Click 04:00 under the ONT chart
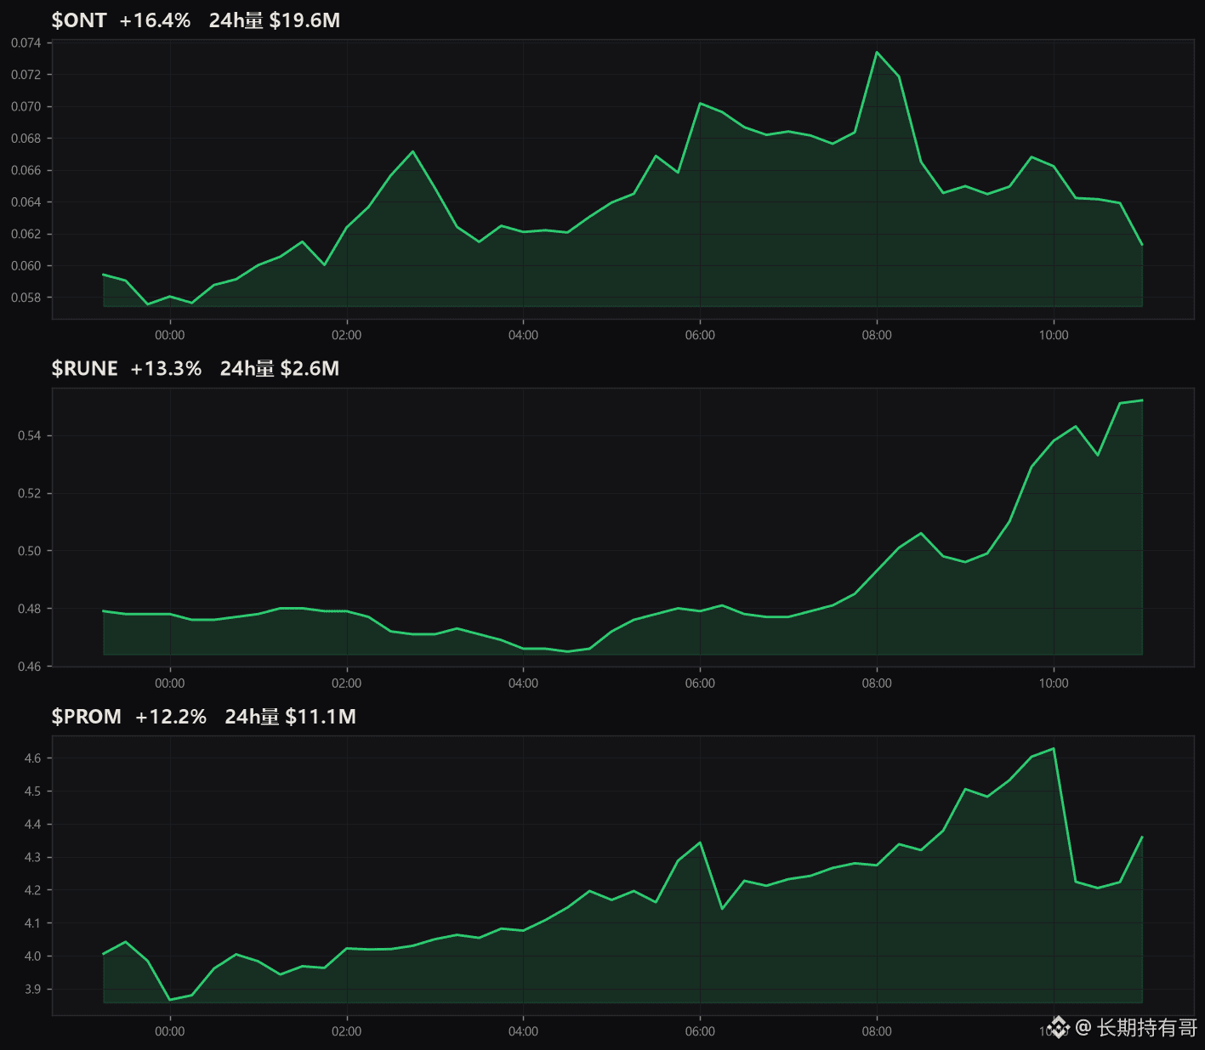 (523, 335)
